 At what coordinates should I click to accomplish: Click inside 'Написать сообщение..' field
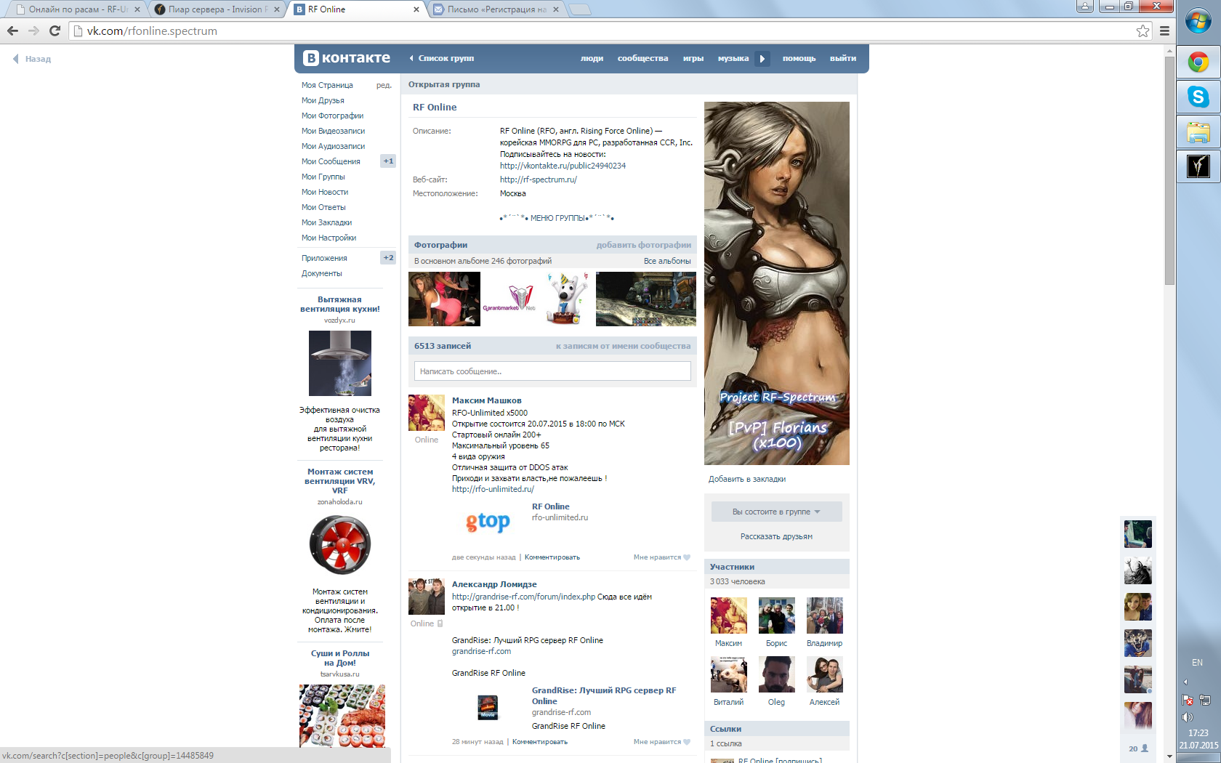pos(552,371)
